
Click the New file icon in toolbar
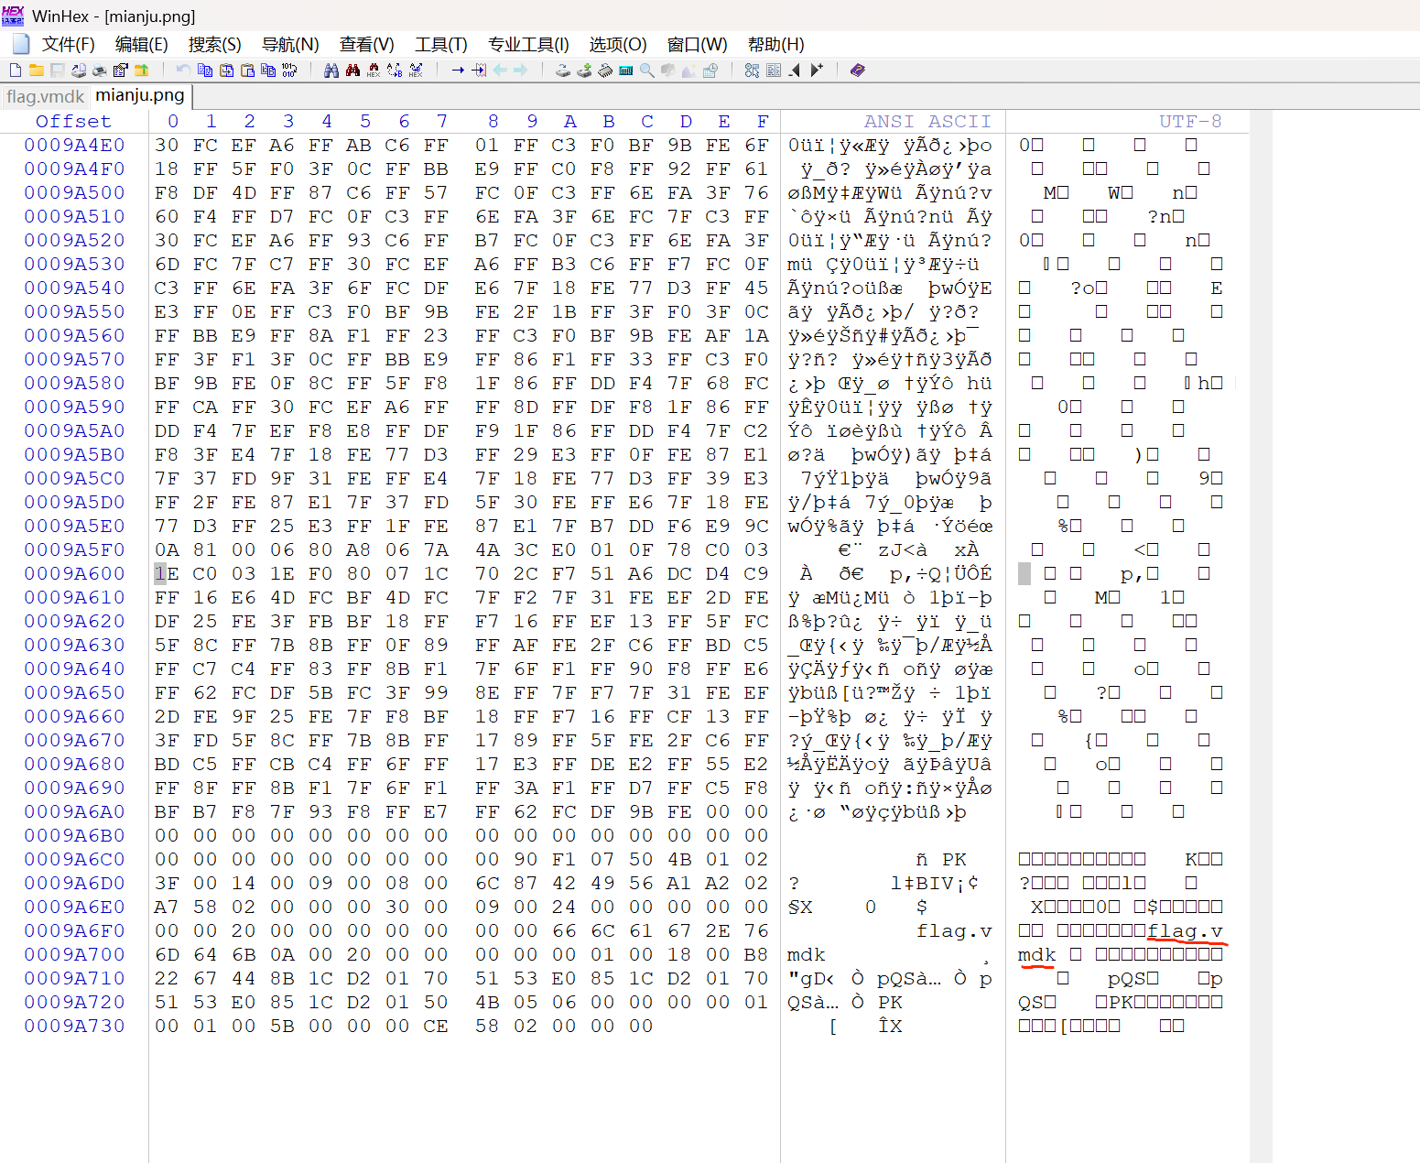(x=16, y=71)
